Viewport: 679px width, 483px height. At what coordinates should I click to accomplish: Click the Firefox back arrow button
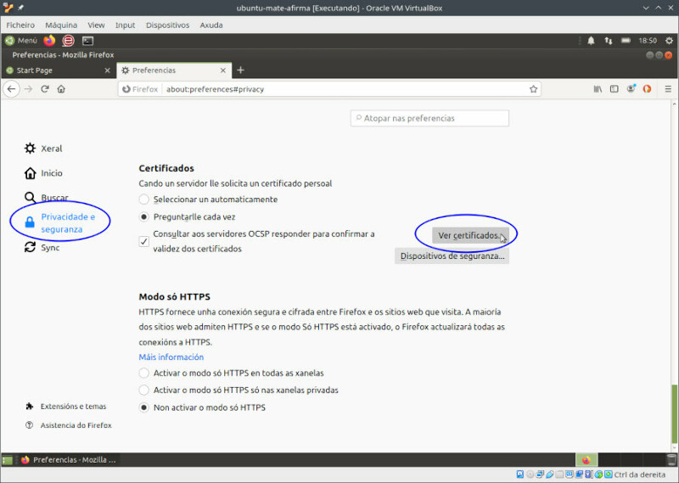point(12,89)
